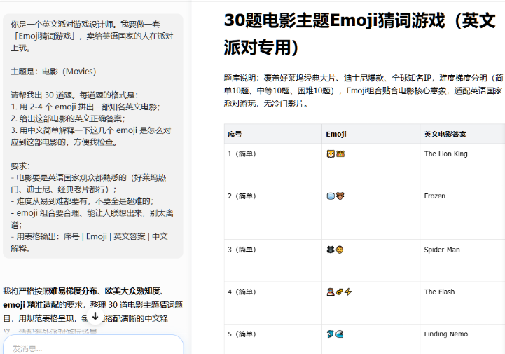Click the spider and man emoji cell
This screenshot has width=505, height=354.
pos(371,260)
